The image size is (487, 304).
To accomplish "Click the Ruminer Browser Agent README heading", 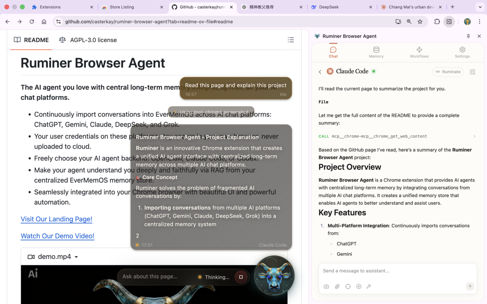I will [93, 63].
